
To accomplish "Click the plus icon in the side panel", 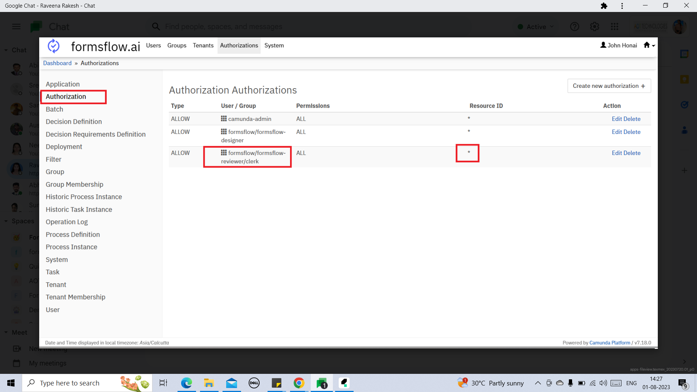I will pyautogui.click(x=685, y=170).
